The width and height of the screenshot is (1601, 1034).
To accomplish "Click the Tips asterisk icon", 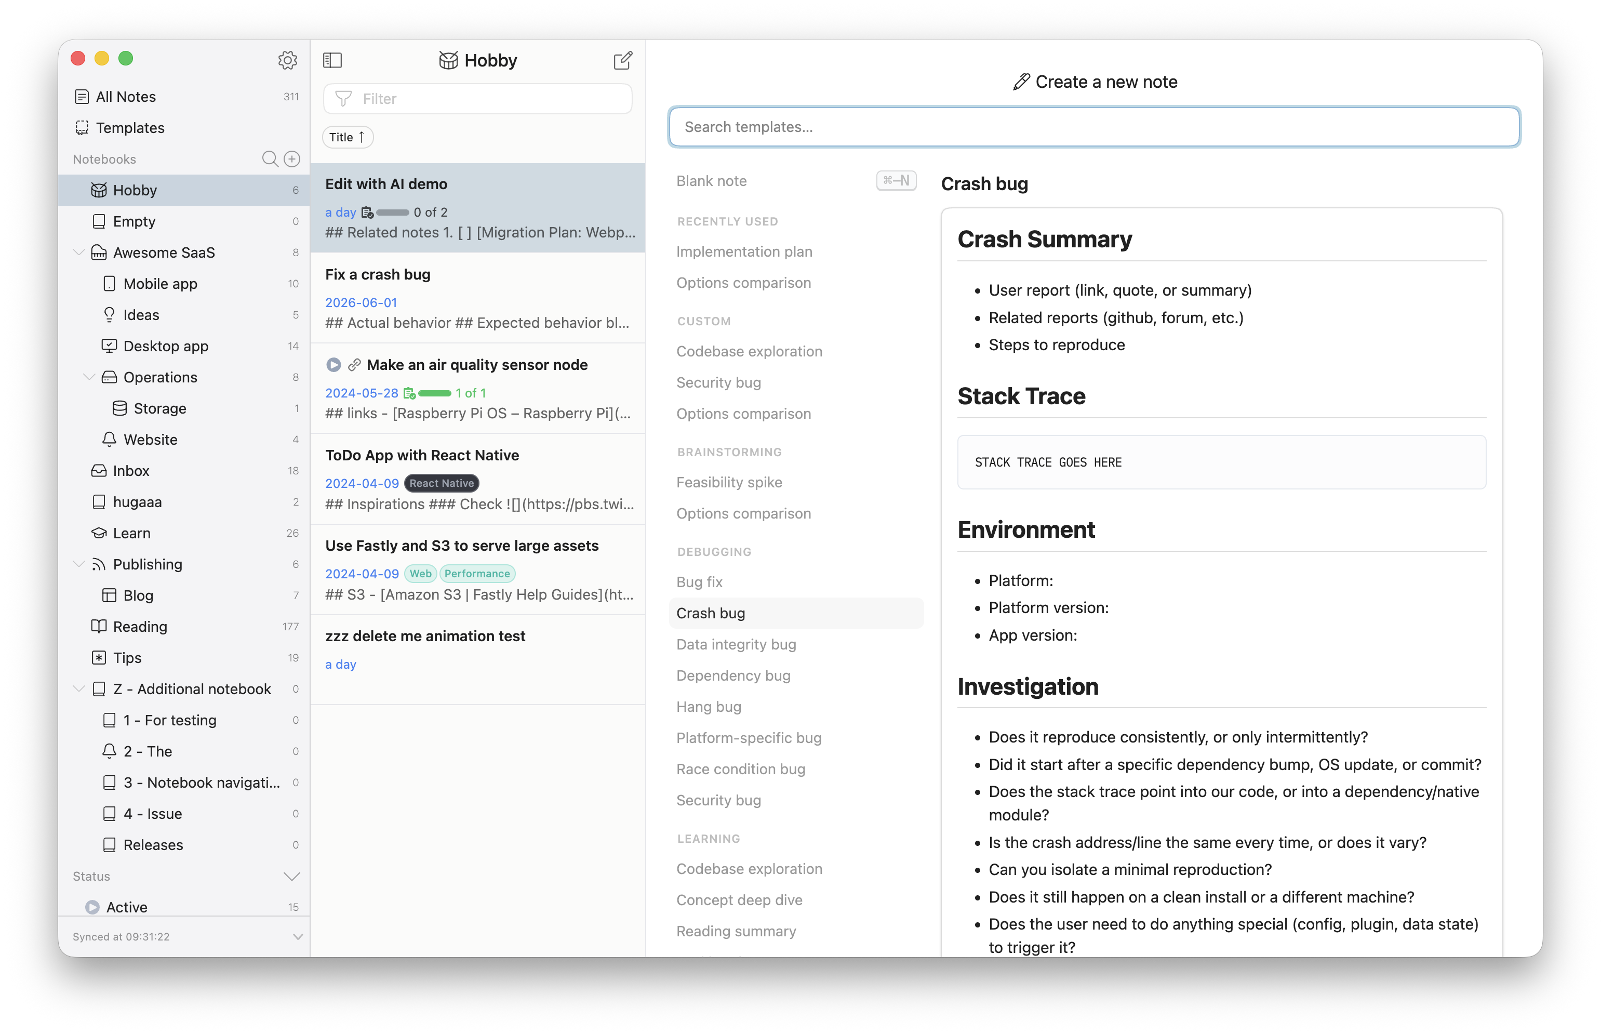I will click(99, 658).
